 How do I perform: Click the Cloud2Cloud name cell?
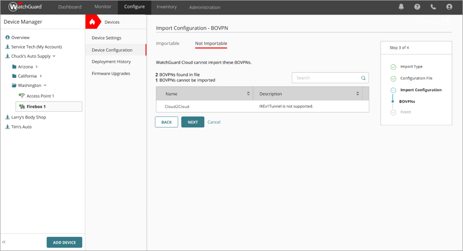click(x=177, y=107)
